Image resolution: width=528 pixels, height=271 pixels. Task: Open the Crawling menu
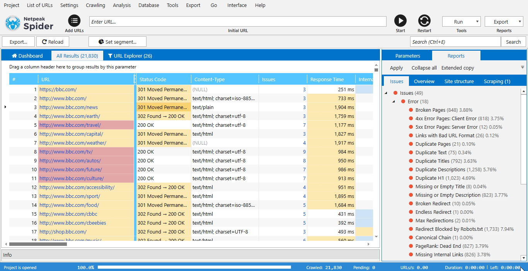(95, 5)
